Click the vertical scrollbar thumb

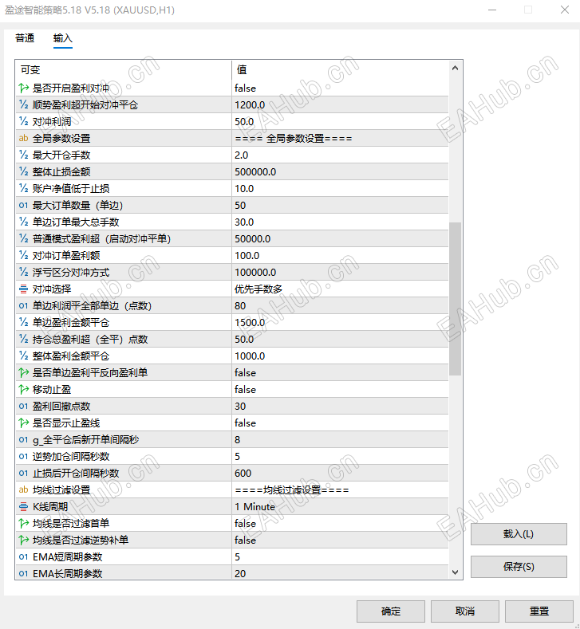coord(455,299)
